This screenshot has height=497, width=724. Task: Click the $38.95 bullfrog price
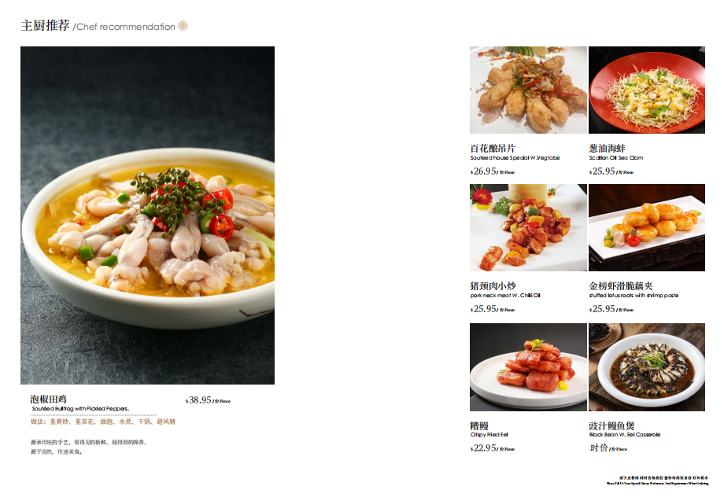[x=198, y=400]
